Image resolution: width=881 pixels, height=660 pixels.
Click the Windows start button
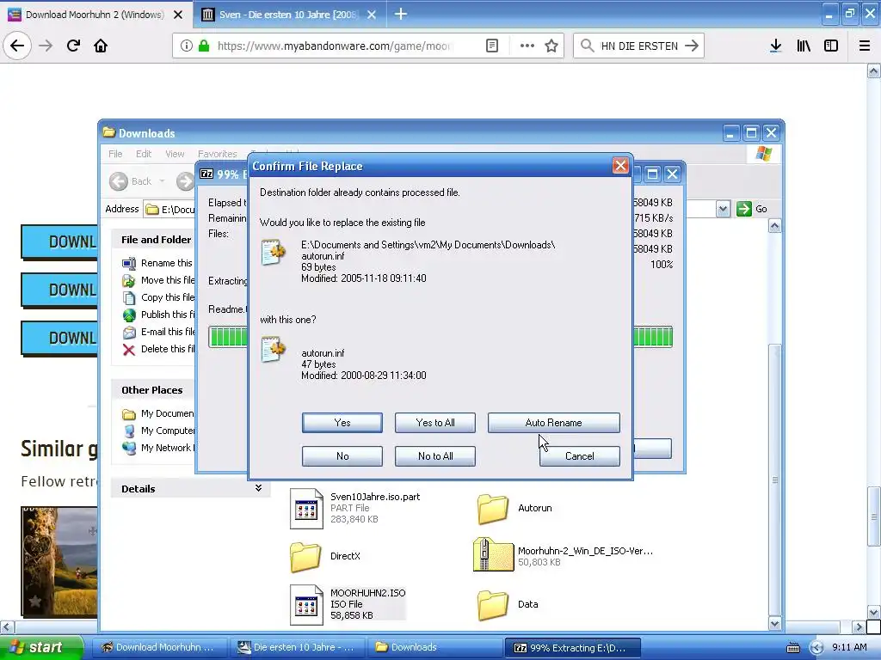(x=40, y=647)
